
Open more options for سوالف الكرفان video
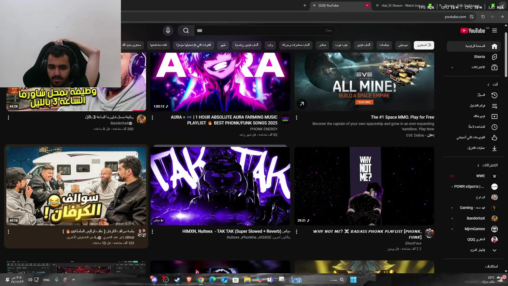tap(8, 232)
